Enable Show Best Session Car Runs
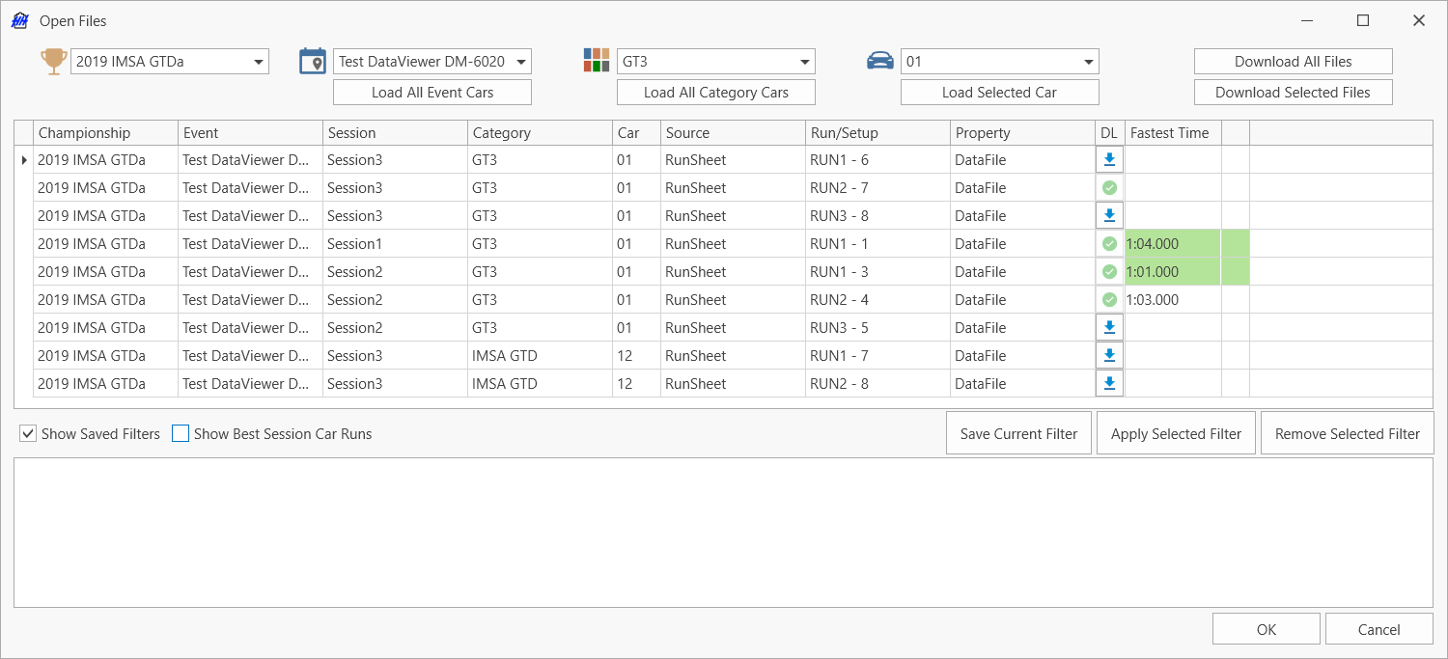Screen dimensions: 1448x659 (181, 434)
